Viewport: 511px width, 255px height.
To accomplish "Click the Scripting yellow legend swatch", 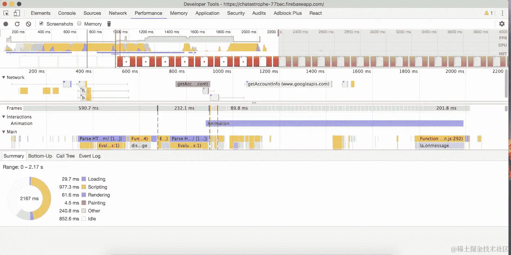I will [x=84, y=187].
